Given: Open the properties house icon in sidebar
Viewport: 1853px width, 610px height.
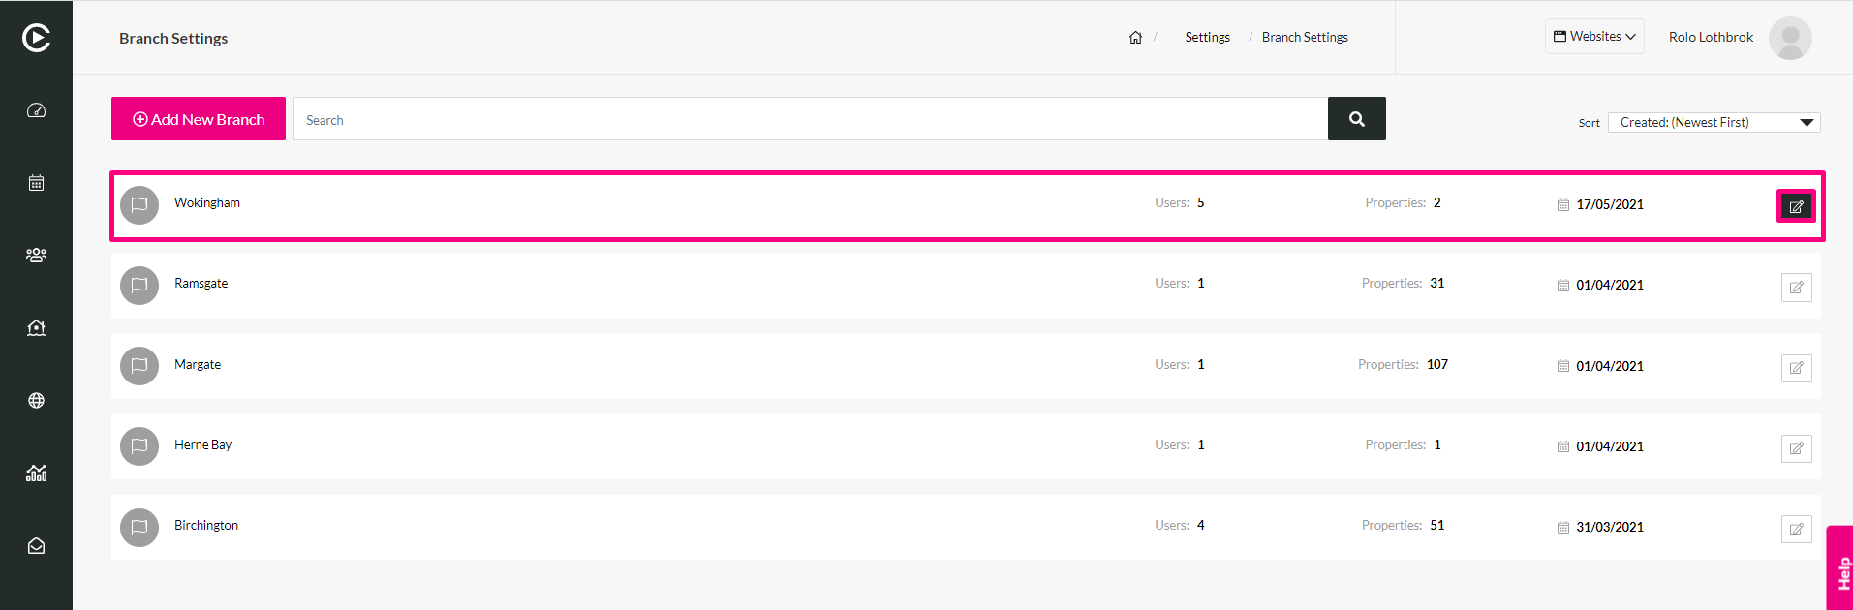Looking at the screenshot, I should pos(36,328).
